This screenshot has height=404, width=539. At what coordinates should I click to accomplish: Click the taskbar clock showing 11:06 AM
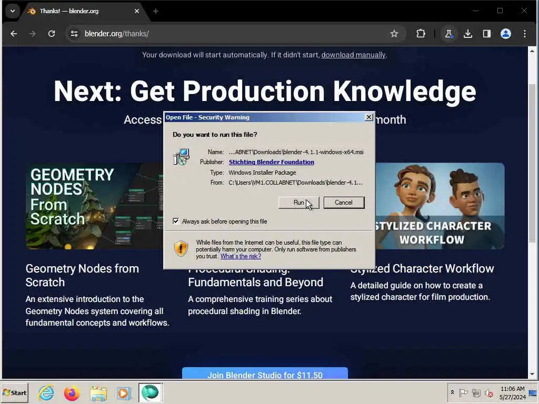[x=512, y=392]
